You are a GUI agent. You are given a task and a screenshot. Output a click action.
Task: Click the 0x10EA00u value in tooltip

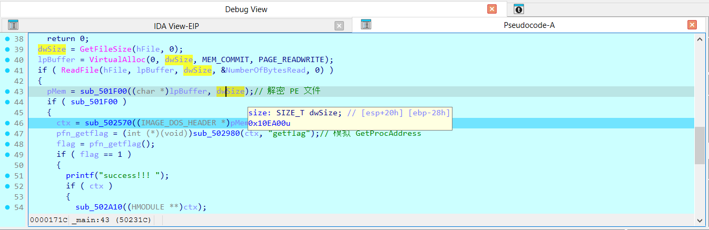click(x=269, y=123)
